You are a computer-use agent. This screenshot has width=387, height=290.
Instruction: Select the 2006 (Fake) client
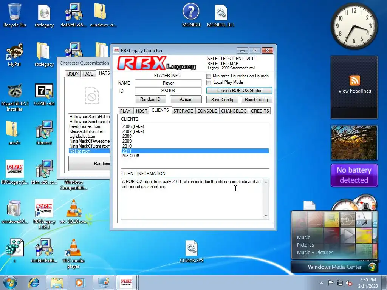(x=195, y=126)
